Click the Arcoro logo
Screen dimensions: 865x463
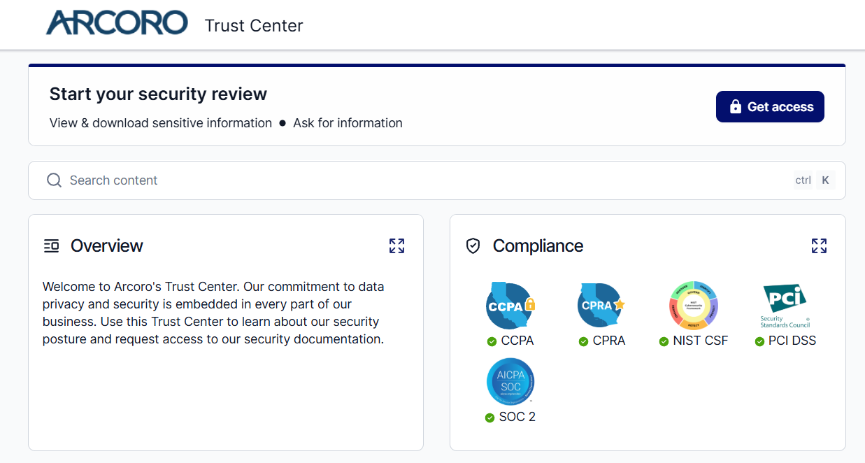(117, 23)
